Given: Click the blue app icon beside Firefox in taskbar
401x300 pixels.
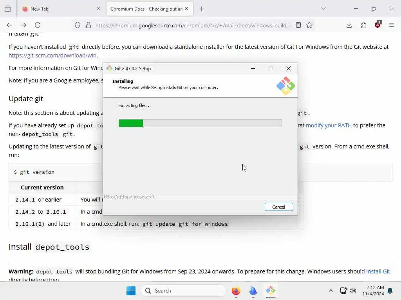Looking at the screenshot, I should [253, 291].
